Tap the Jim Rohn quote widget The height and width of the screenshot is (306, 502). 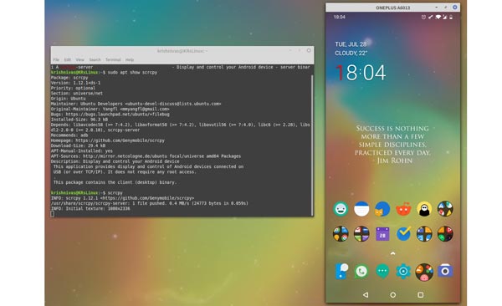tap(392, 145)
